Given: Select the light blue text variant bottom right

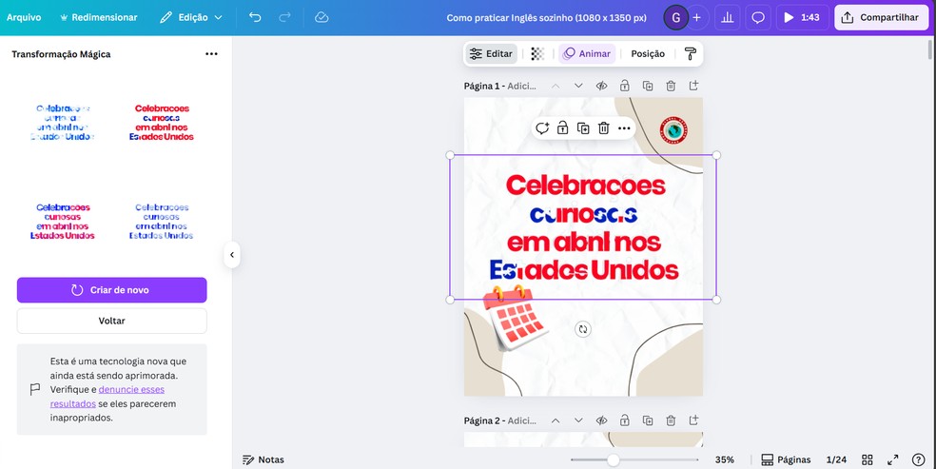Looking at the screenshot, I should coord(161,222).
